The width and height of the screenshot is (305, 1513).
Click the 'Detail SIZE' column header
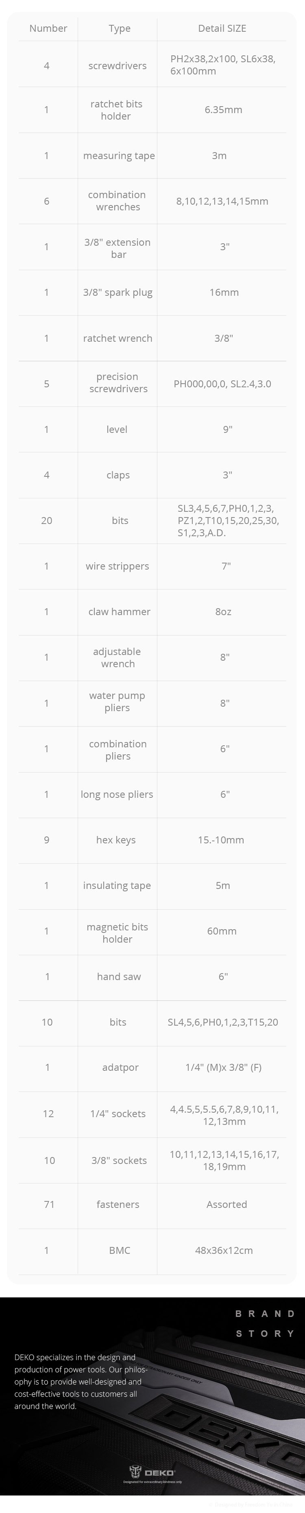[222, 28]
